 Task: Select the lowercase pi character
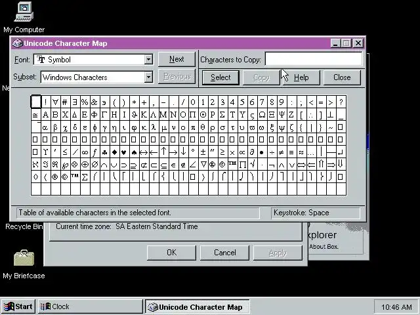click(193, 127)
